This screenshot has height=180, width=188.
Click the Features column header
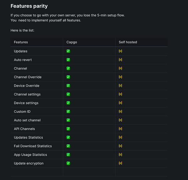click(x=21, y=42)
